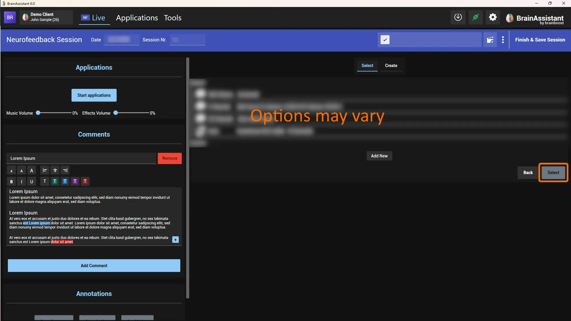
Task: Switch to the Live tab
Action: [94, 18]
